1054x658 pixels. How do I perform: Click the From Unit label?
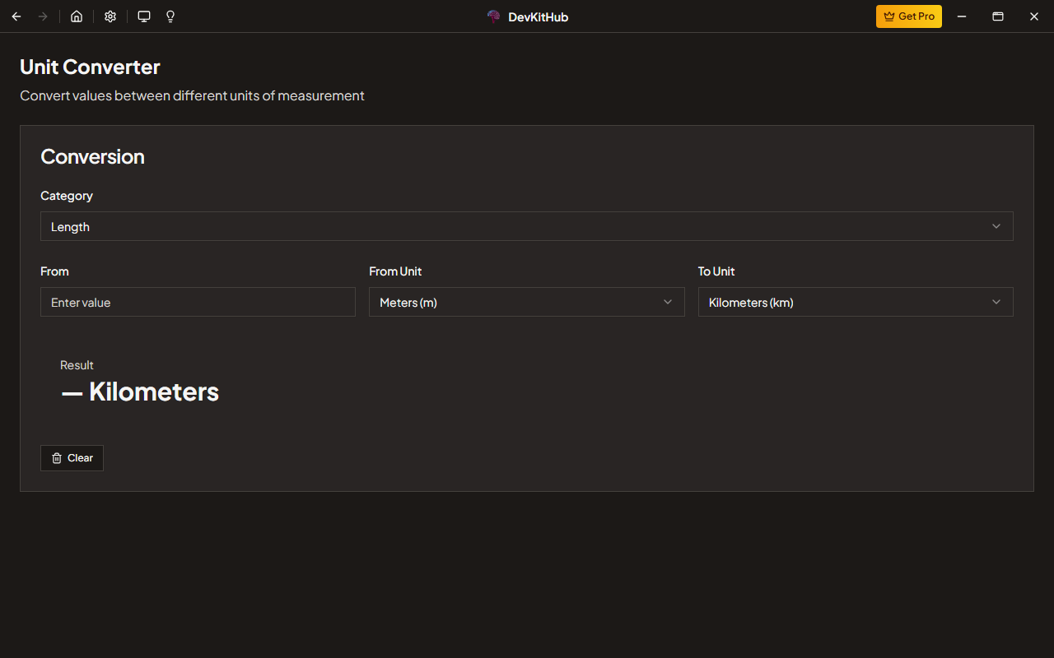pyautogui.click(x=395, y=271)
